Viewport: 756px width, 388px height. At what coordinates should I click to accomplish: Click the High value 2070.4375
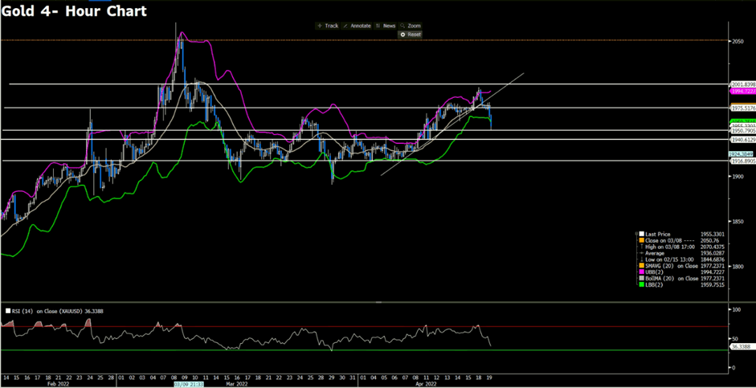tap(711, 247)
